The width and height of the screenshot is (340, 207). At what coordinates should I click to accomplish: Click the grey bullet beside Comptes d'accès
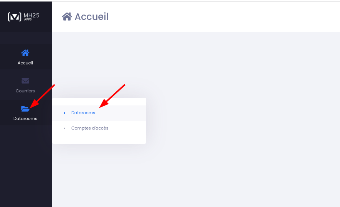click(x=64, y=128)
